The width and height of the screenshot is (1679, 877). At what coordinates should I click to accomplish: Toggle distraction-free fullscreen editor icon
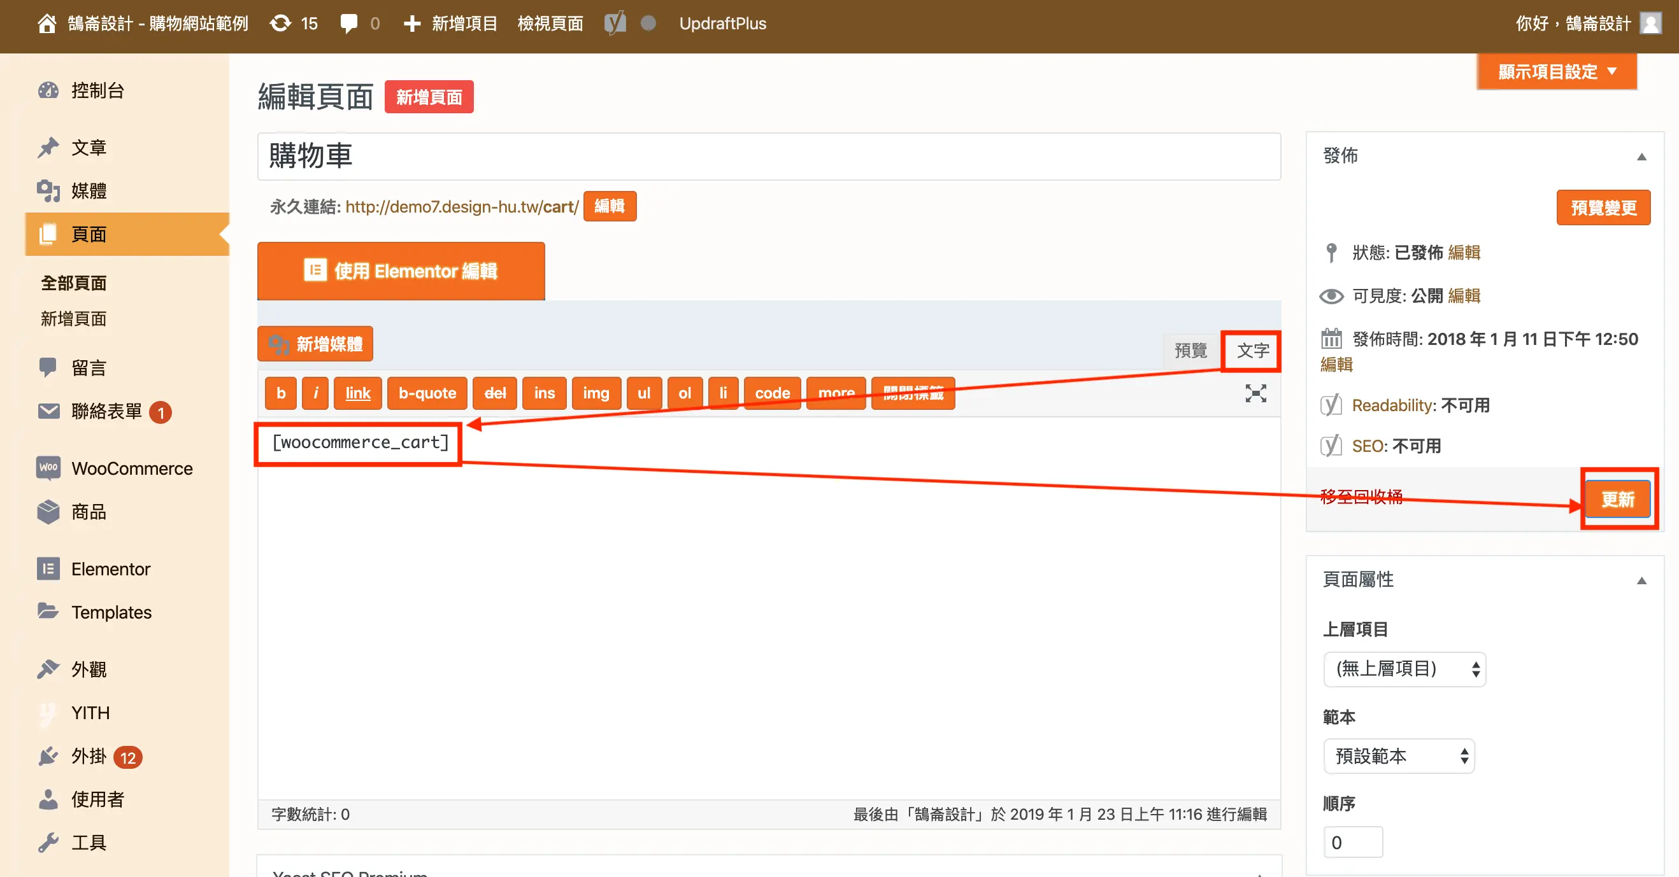point(1255,393)
